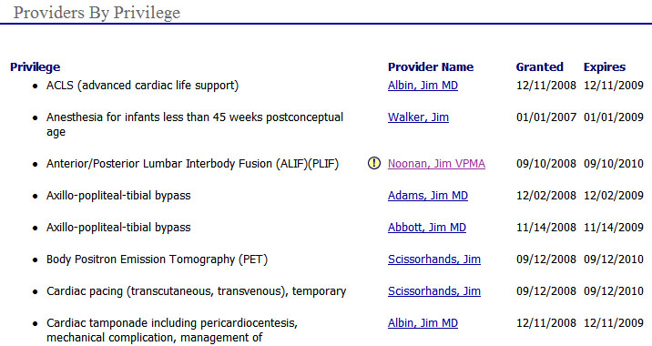
Task: Select the Body Positron Emission Tomography entry
Action: coord(158,259)
